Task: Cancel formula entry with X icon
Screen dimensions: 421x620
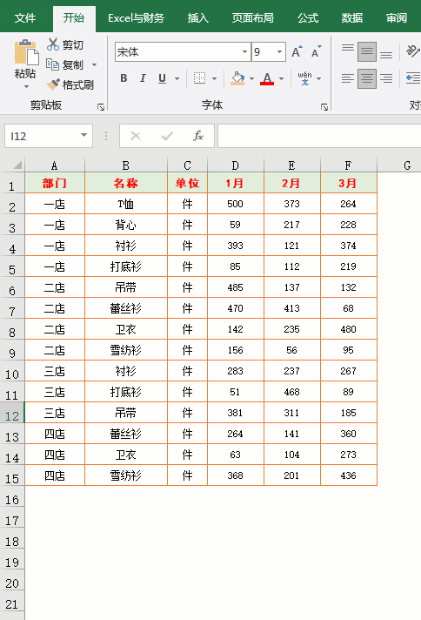Action: pyautogui.click(x=136, y=136)
